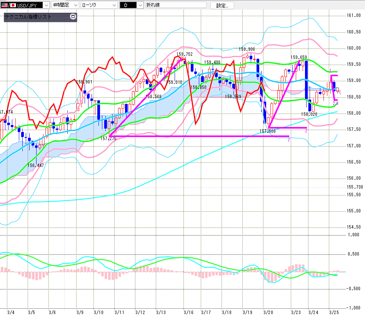Click the 159.659 high price label
This screenshot has height=316, width=365.
click(298, 57)
